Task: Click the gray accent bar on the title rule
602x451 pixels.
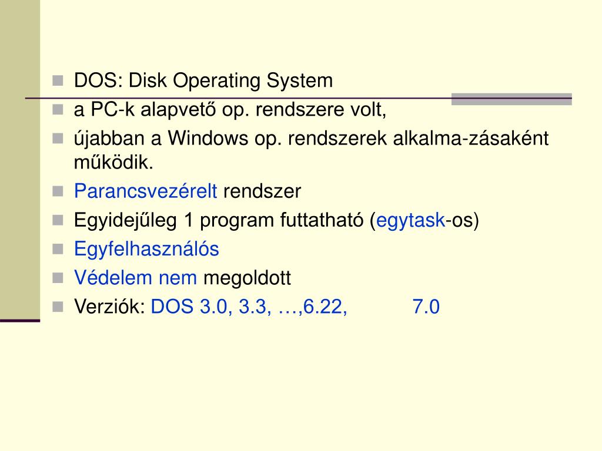Action: 511,99
